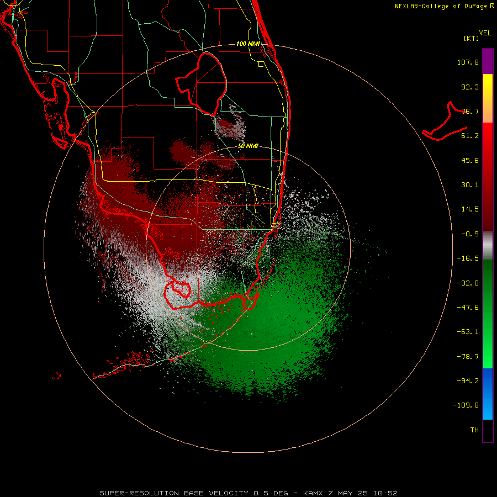Click the TH legend label

474,430
